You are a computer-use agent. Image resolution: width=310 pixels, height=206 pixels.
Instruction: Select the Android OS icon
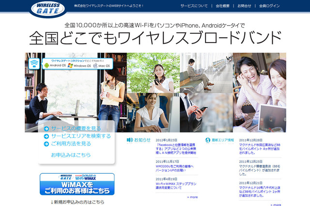pos(46,65)
